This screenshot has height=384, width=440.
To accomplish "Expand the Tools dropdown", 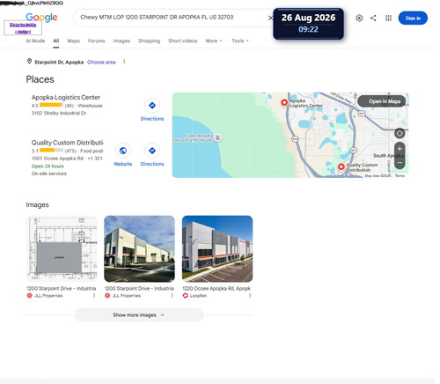I will [240, 41].
